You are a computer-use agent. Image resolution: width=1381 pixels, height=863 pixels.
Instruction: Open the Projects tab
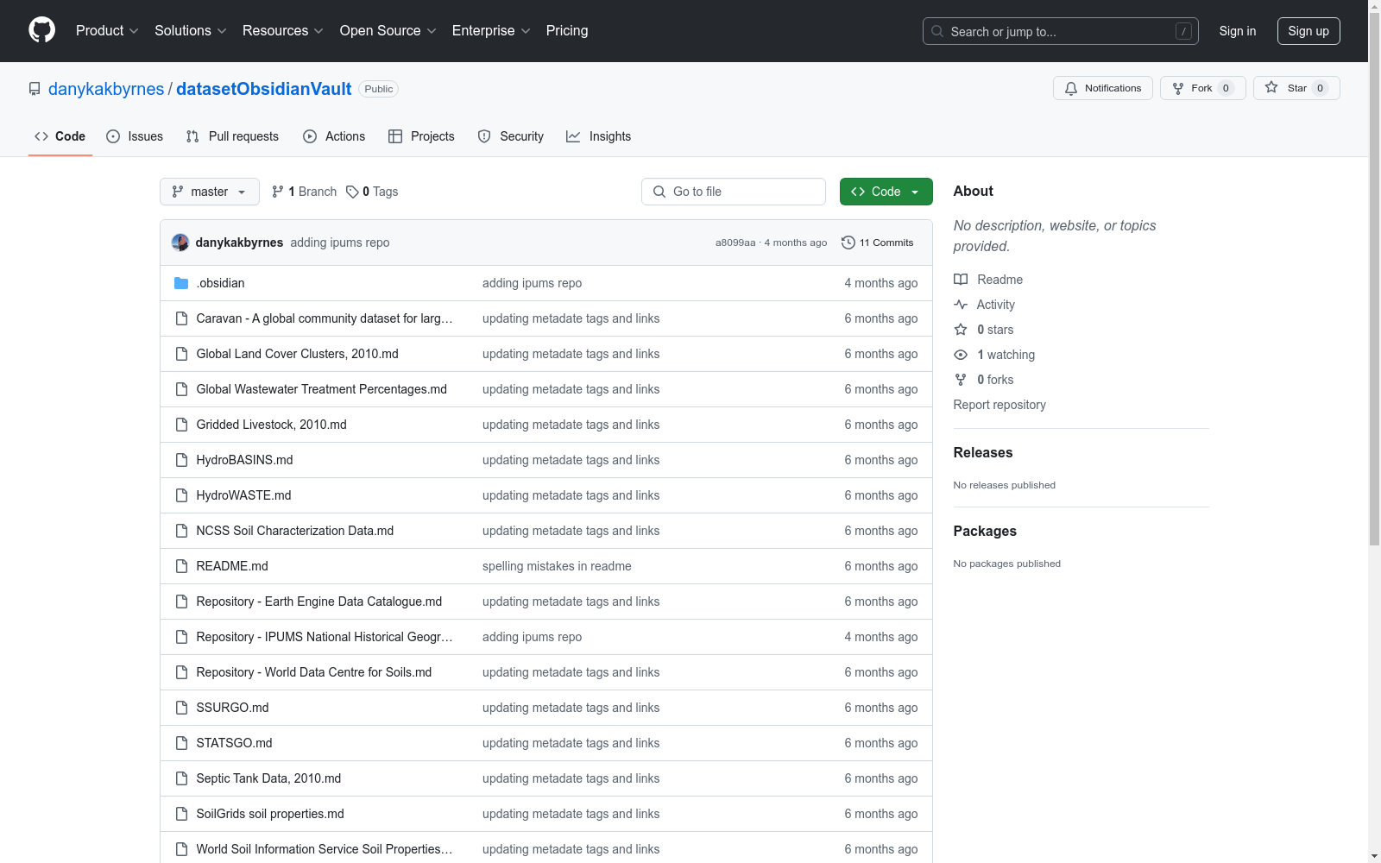(x=421, y=136)
